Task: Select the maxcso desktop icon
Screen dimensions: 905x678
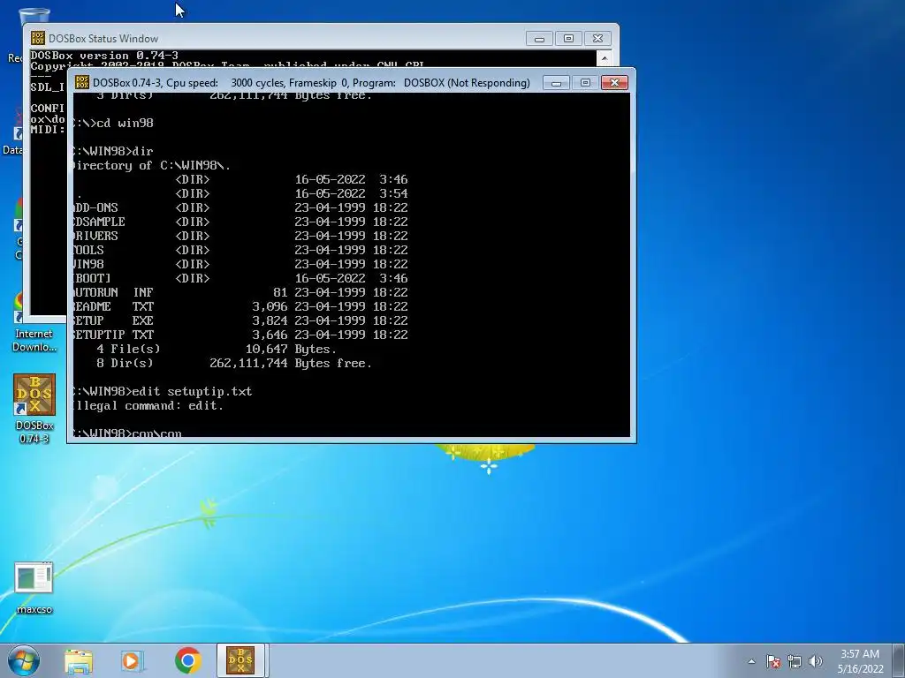Action: coord(34,588)
